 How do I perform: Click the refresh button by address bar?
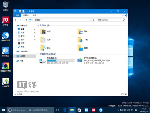[93, 20]
